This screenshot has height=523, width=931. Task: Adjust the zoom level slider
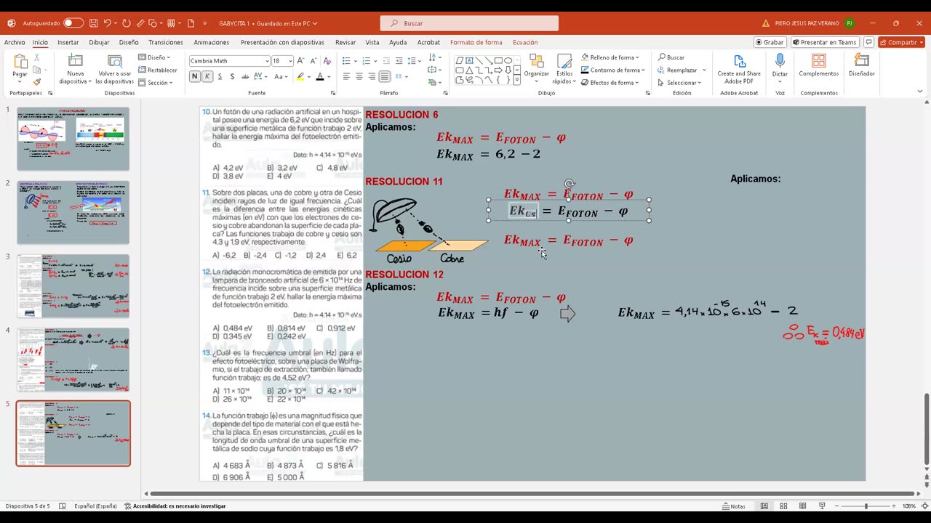click(866, 506)
